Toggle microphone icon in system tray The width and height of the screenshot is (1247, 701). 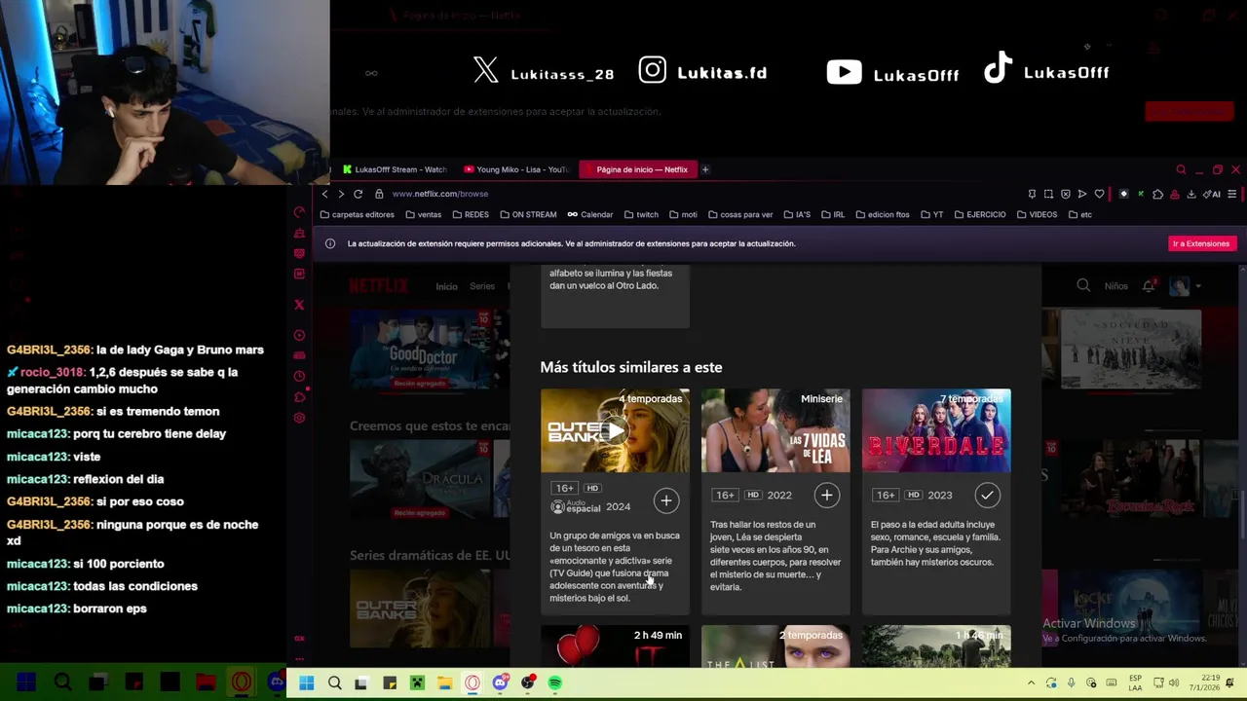(1071, 683)
